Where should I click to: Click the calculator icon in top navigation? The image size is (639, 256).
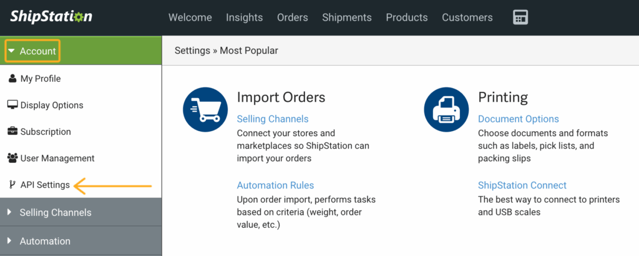(520, 17)
